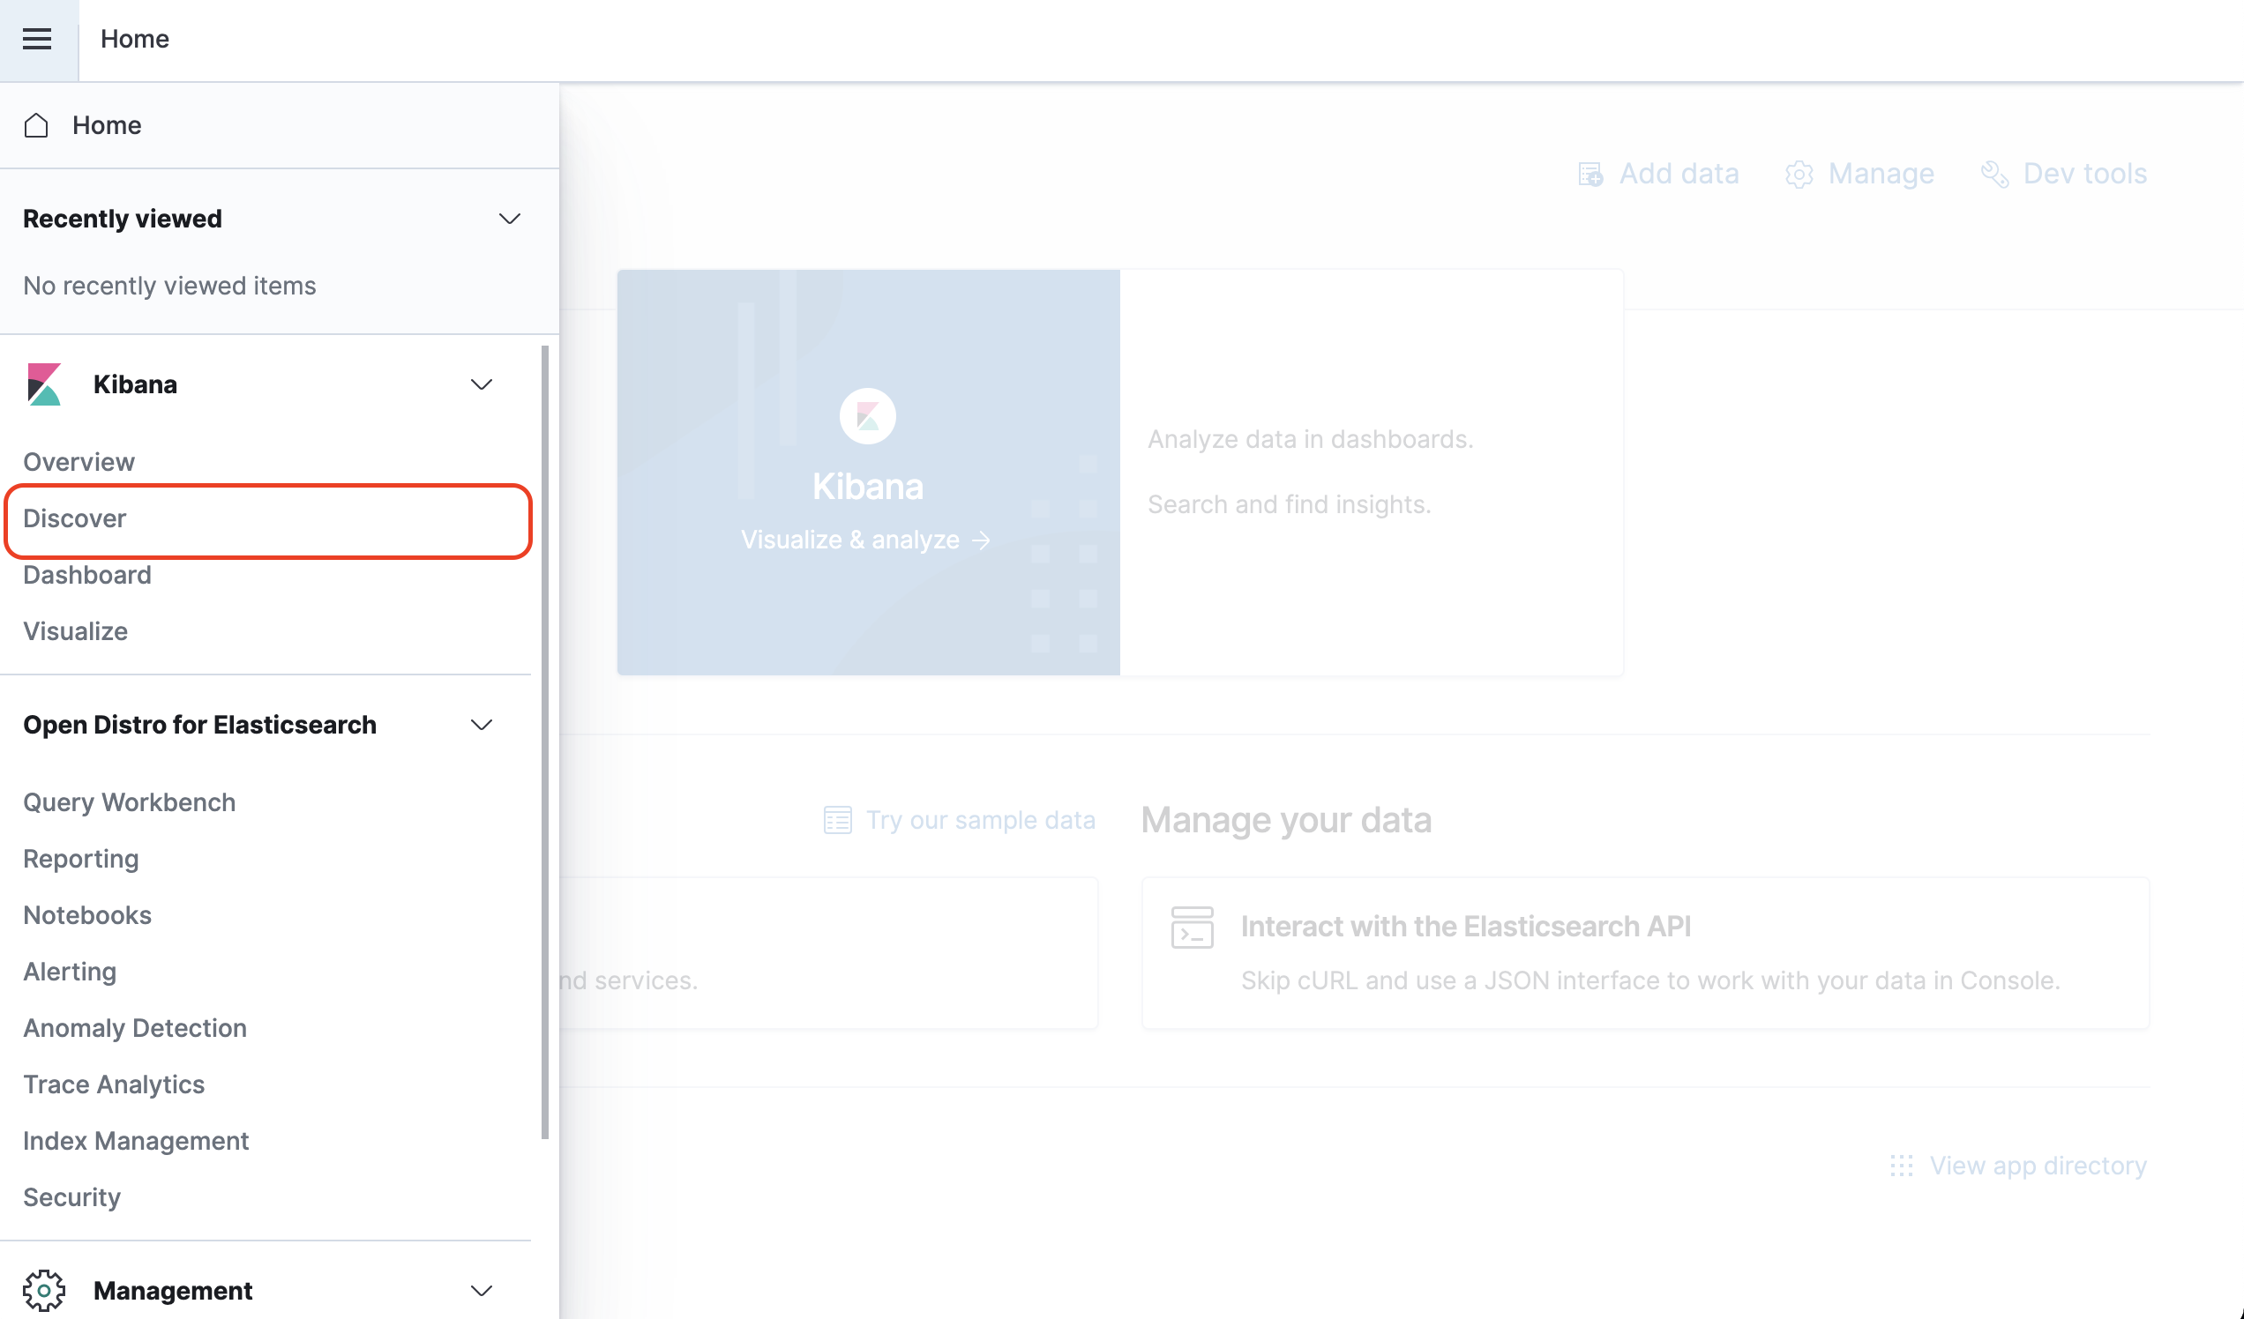Collapse the Recently viewed section
2244x1319 pixels.
coord(509,219)
